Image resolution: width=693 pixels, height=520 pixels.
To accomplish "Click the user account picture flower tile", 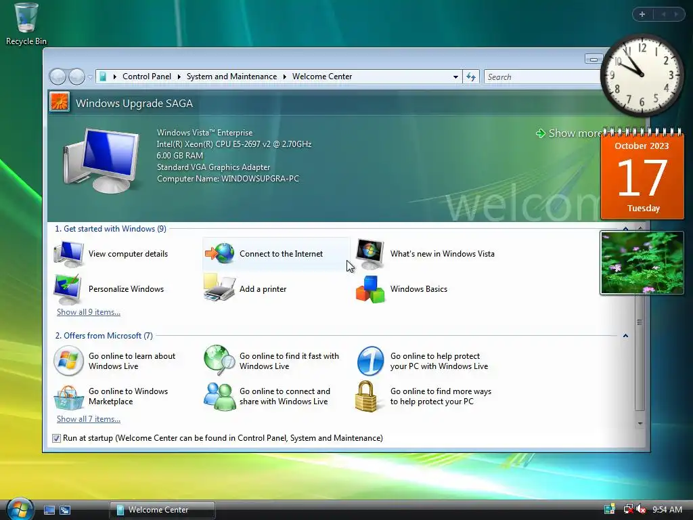I will pyautogui.click(x=60, y=102).
